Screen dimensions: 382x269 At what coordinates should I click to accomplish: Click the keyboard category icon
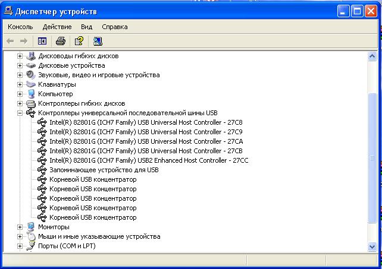click(x=31, y=84)
